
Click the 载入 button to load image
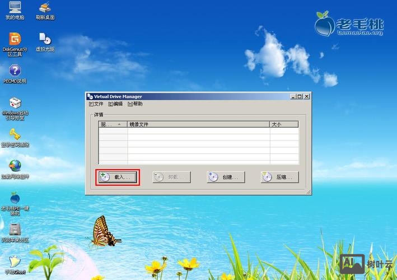tap(117, 177)
